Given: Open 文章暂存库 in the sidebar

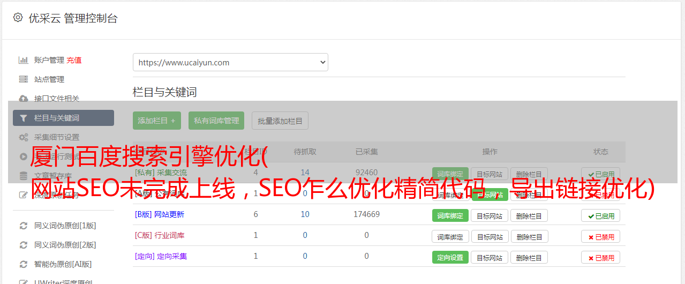Looking at the screenshot, I should [53, 176].
